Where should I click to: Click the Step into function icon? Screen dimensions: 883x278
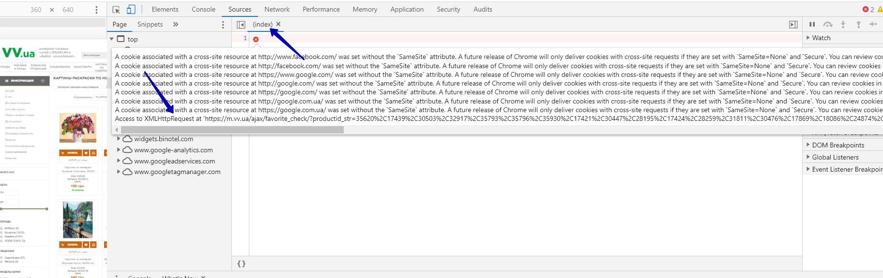click(843, 25)
